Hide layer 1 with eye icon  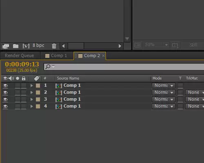(5, 86)
